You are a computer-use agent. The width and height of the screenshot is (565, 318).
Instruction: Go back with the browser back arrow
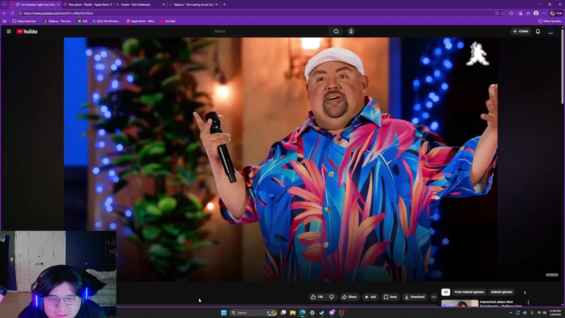click(4, 13)
